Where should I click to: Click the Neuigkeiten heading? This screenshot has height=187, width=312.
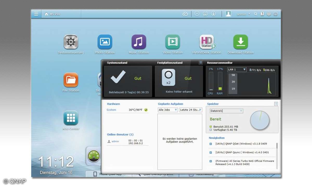pyautogui.click(x=217, y=138)
